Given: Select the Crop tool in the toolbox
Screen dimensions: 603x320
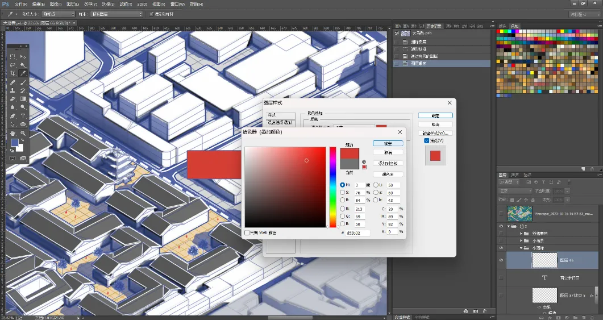Looking at the screenshot, I should pyautogui.click(x=13, y=73).
